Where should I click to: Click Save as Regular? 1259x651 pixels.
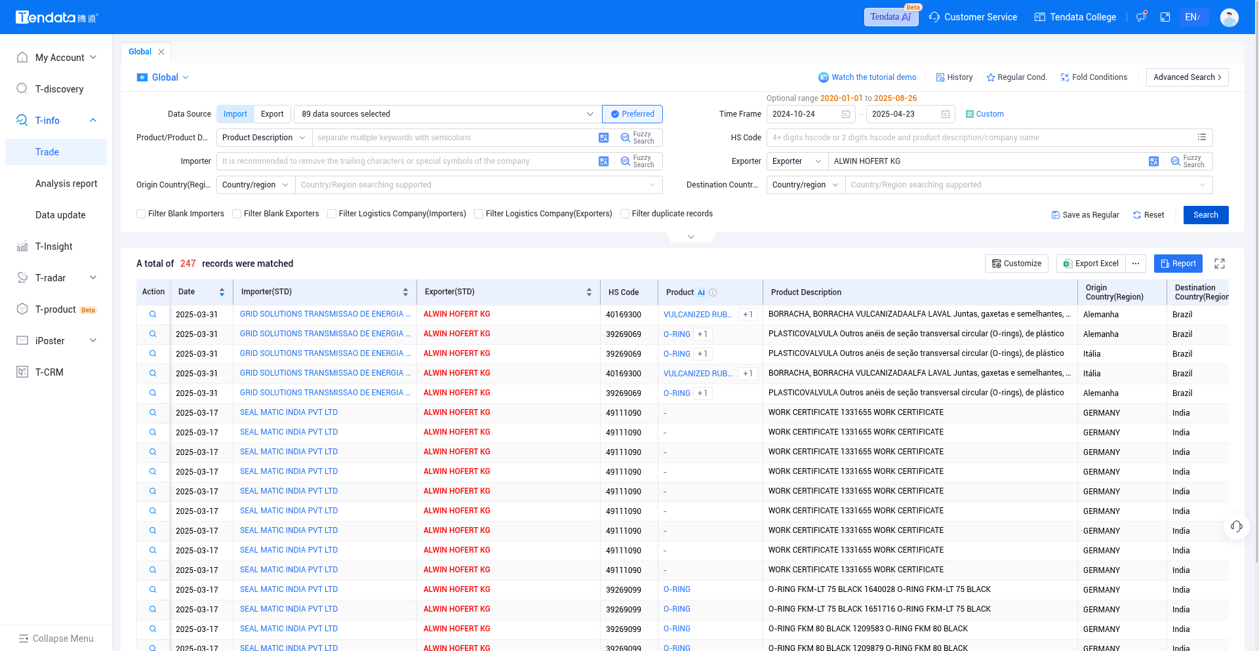click(1085, 215)
